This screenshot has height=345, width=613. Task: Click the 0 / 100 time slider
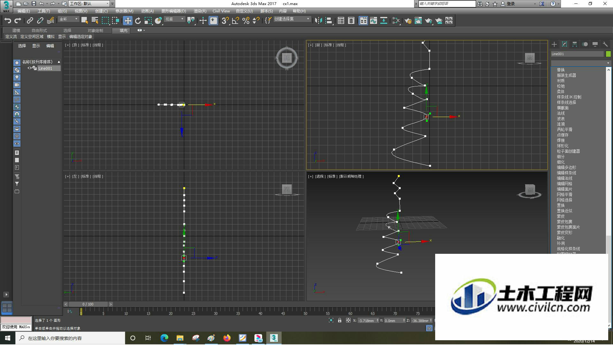[x=88, y=304]
